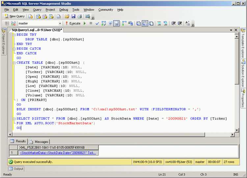Image resolution: width=247 pixels, height=178 pixels.
Task: Click the Execute query button
Action: (72, 23)
